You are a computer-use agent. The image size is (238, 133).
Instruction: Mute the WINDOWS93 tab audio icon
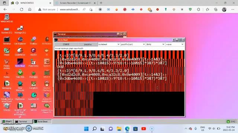17,3
